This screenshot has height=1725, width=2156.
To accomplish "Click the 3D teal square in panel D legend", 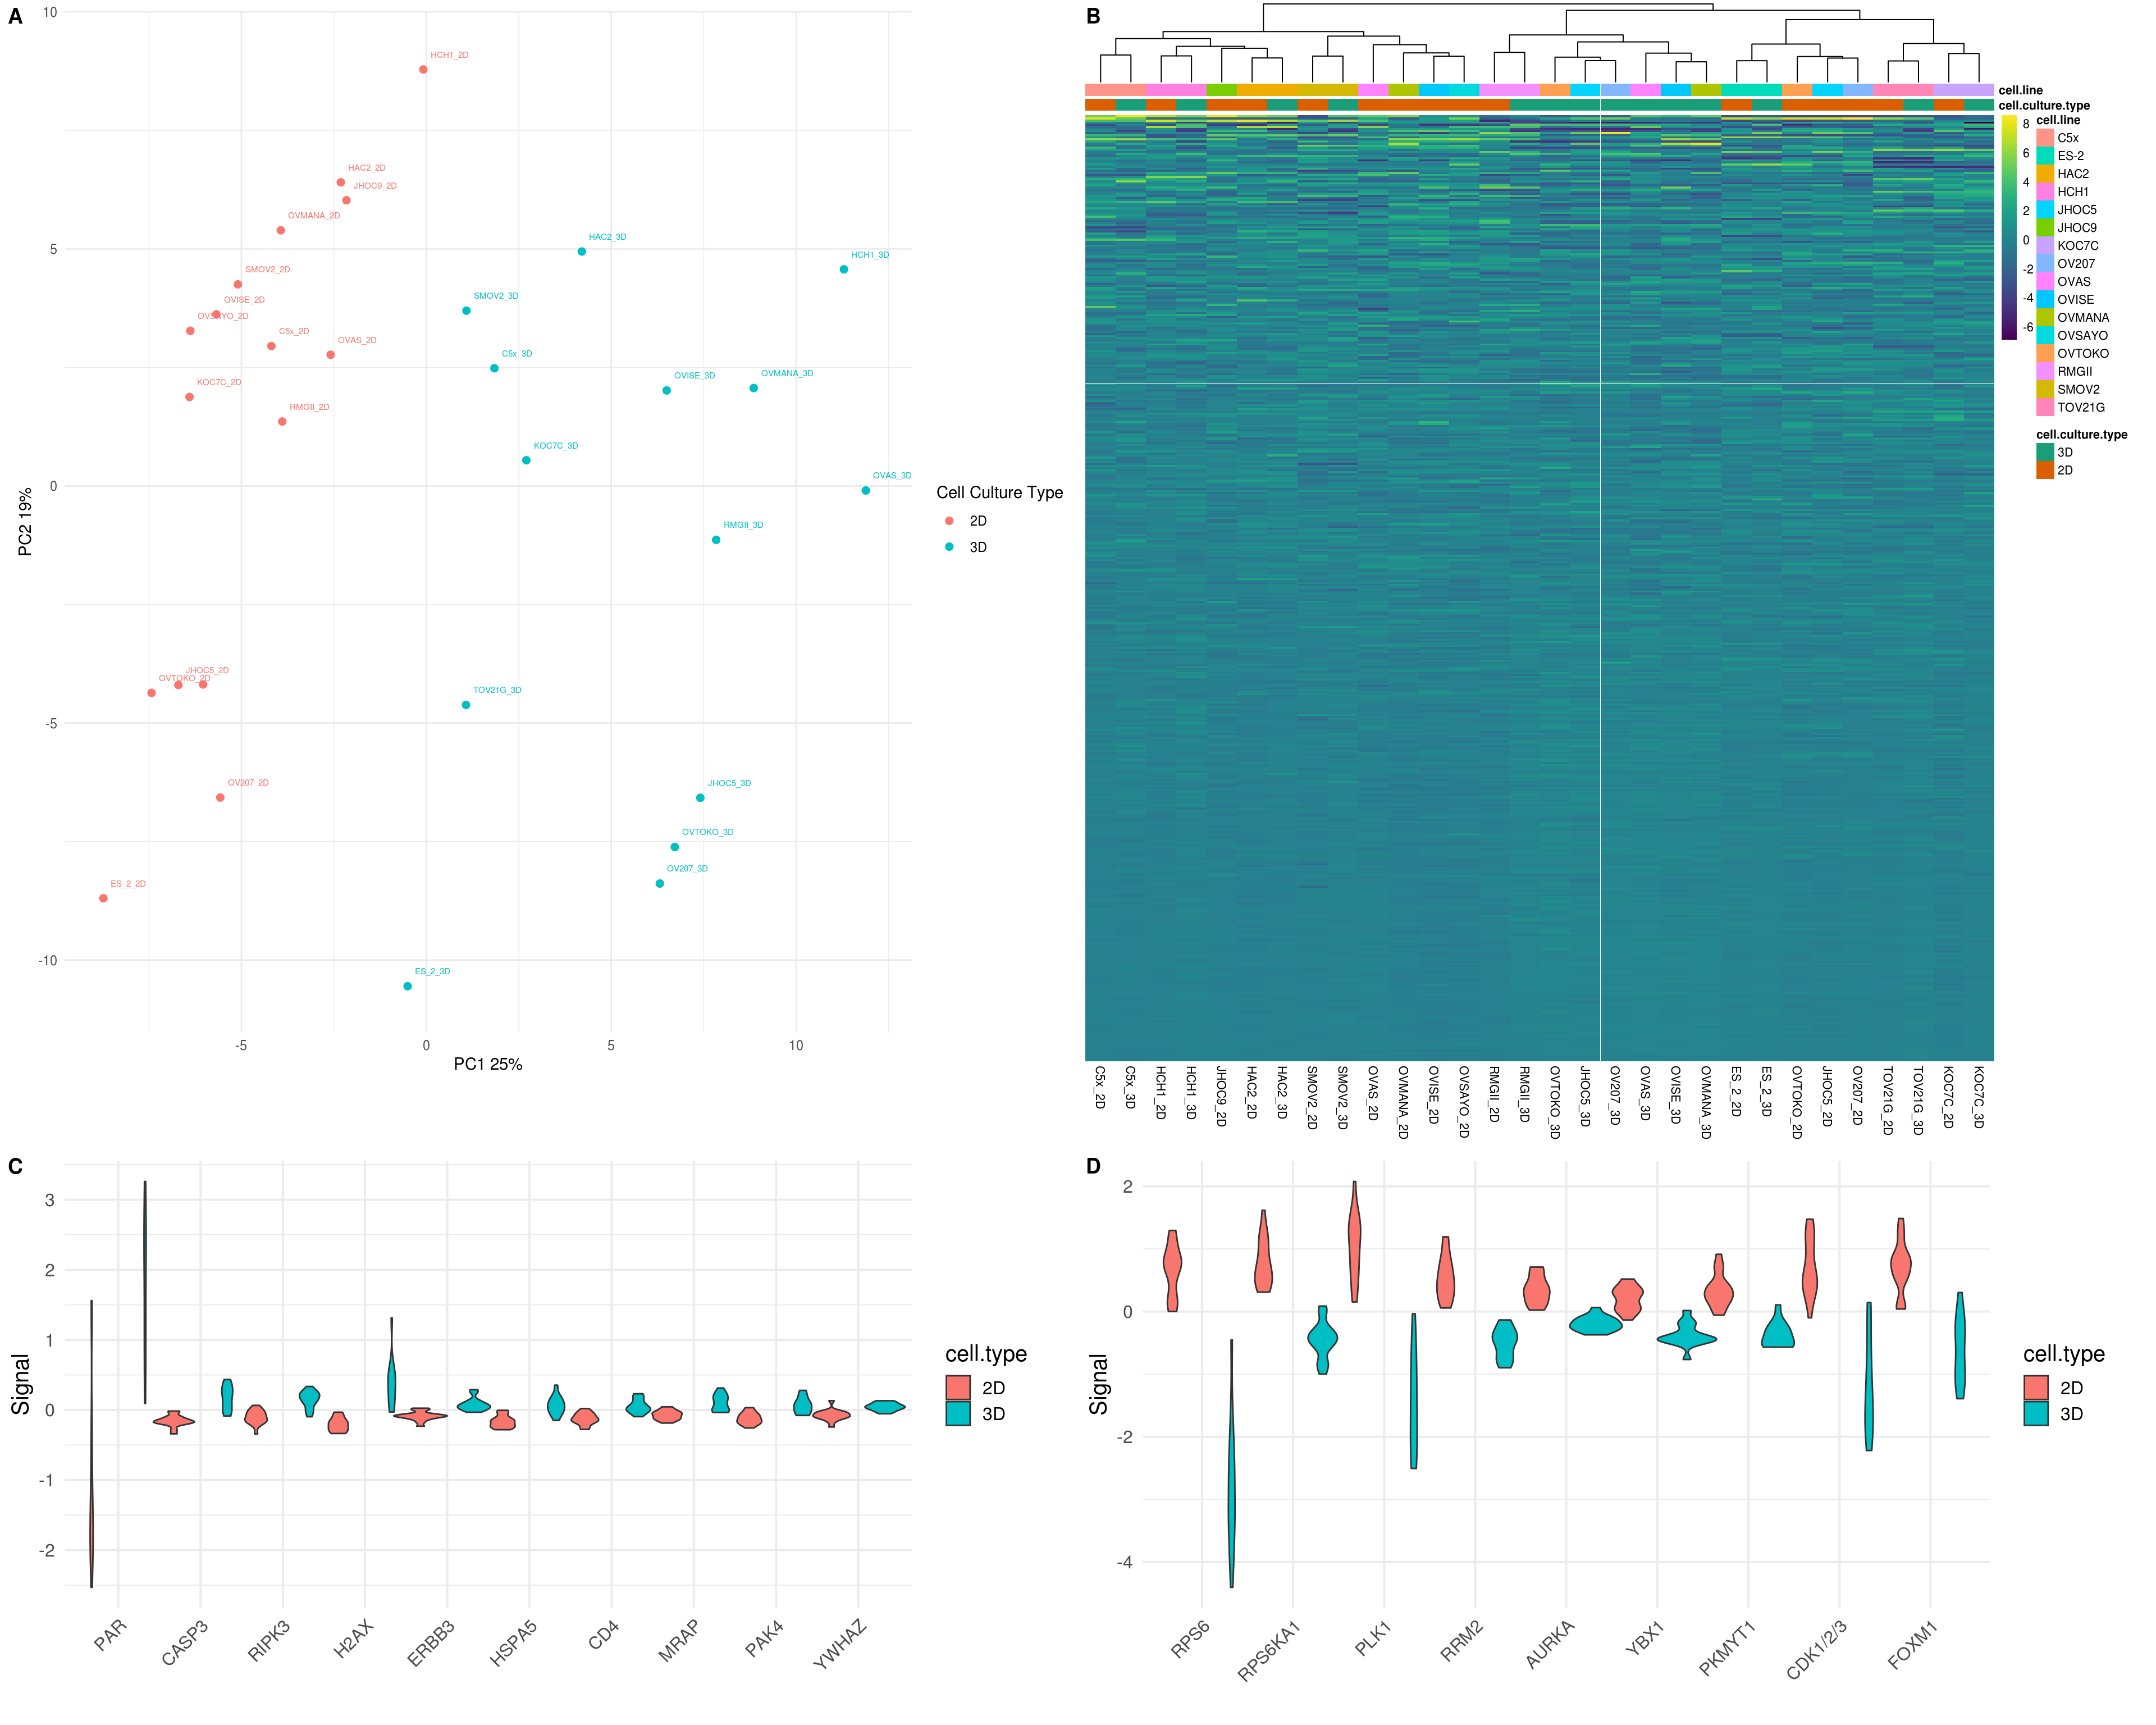I will pyautogui.click(x=2036, y=1413).
